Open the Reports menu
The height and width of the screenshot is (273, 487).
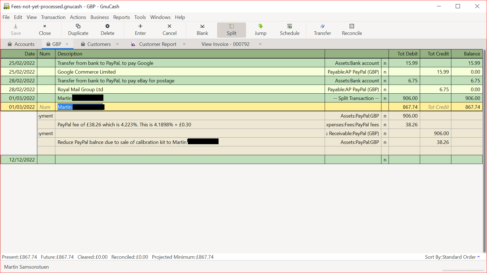(121, 17)
